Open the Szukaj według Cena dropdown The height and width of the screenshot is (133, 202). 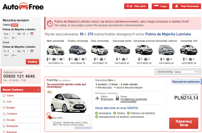tap(186, 72)
